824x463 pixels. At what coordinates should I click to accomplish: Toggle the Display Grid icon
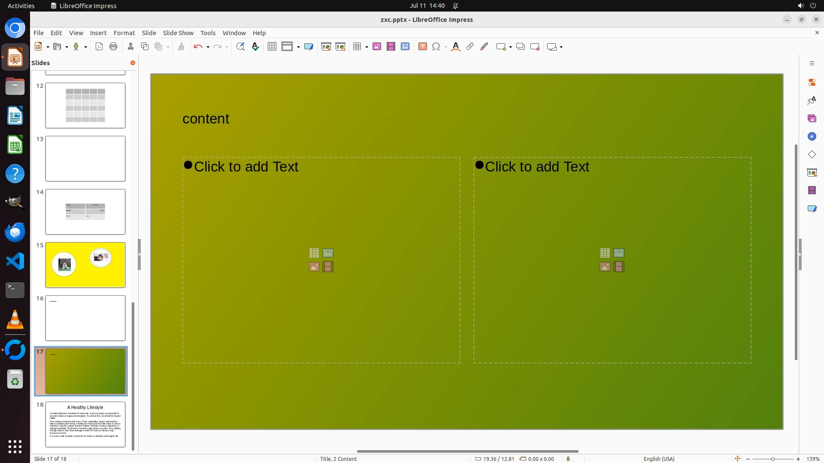[272, 47]
